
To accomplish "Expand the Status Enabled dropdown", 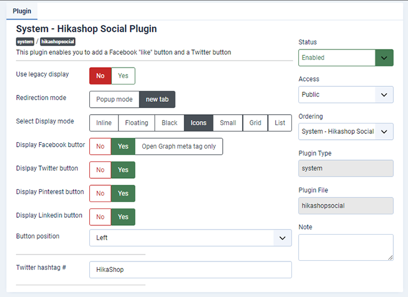I will [346, 58].
